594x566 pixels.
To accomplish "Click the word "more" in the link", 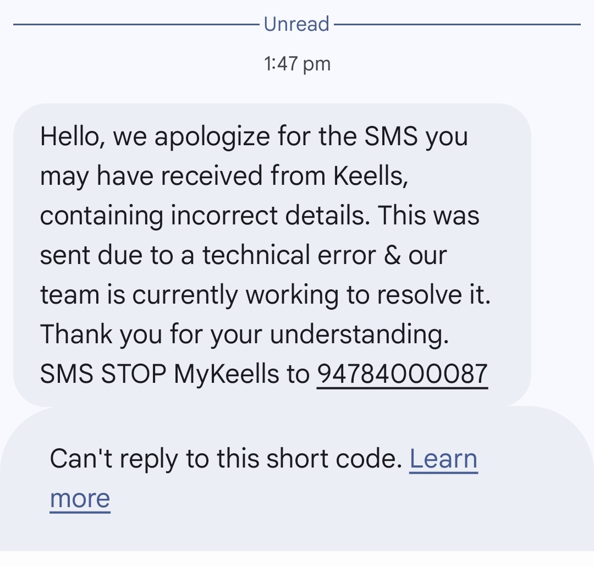I will click(80, 498).
